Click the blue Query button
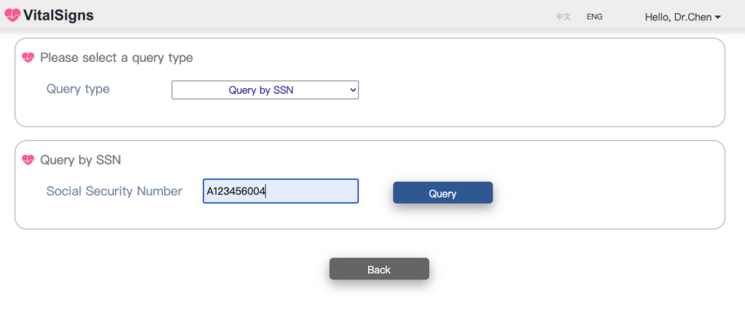The height and width of the screenshot is (309, 745). point(443,193)
